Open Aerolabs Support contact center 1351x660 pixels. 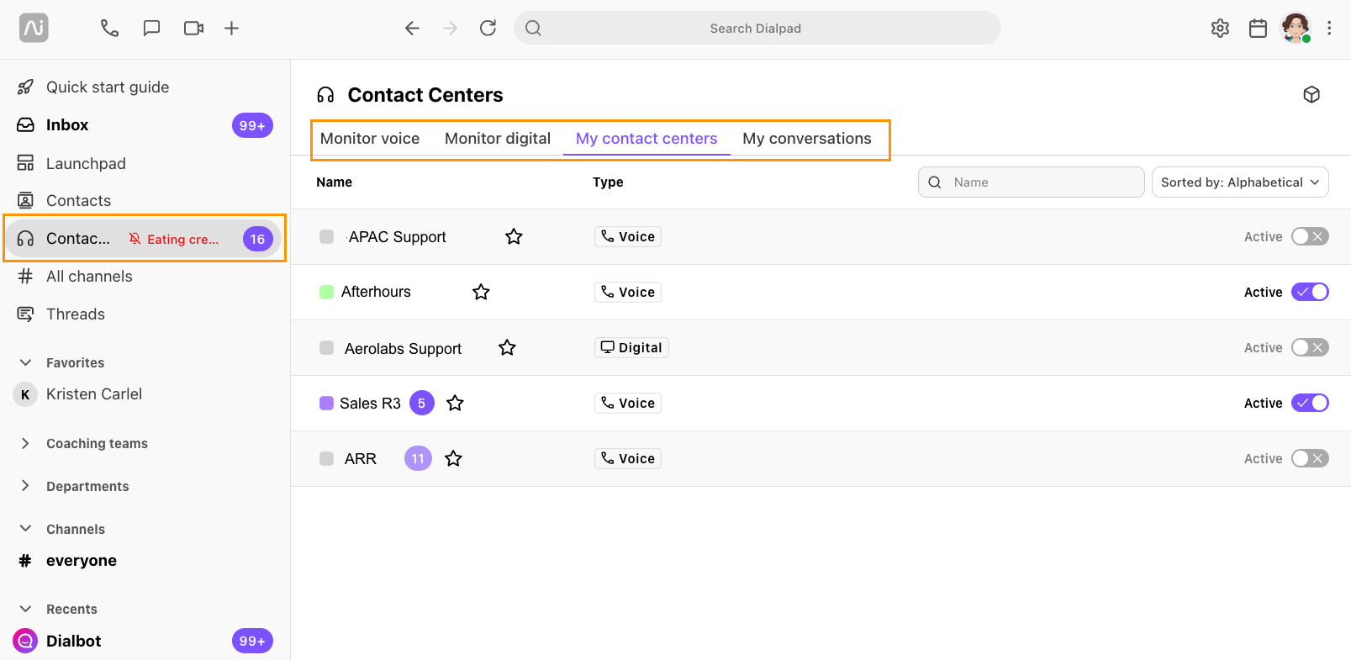[403, 348]
